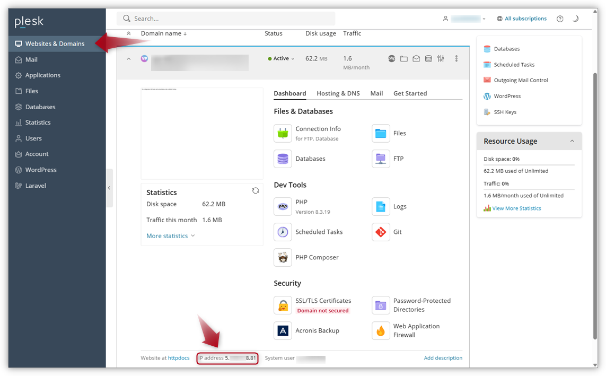Viewport: 606px width, 376px height.
Task: Open the three-dot overflow menu in domain row
Action: click(x=456, y=58)
